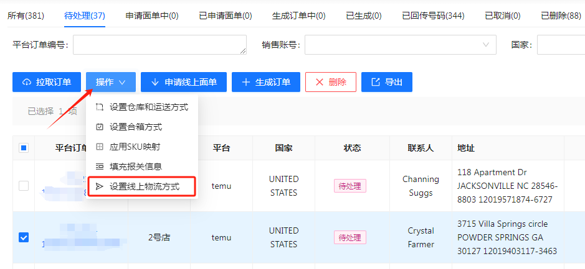Click the cloud icon on 拉取订单 button
Screen dimensions: 585x269
coord(27,82)
